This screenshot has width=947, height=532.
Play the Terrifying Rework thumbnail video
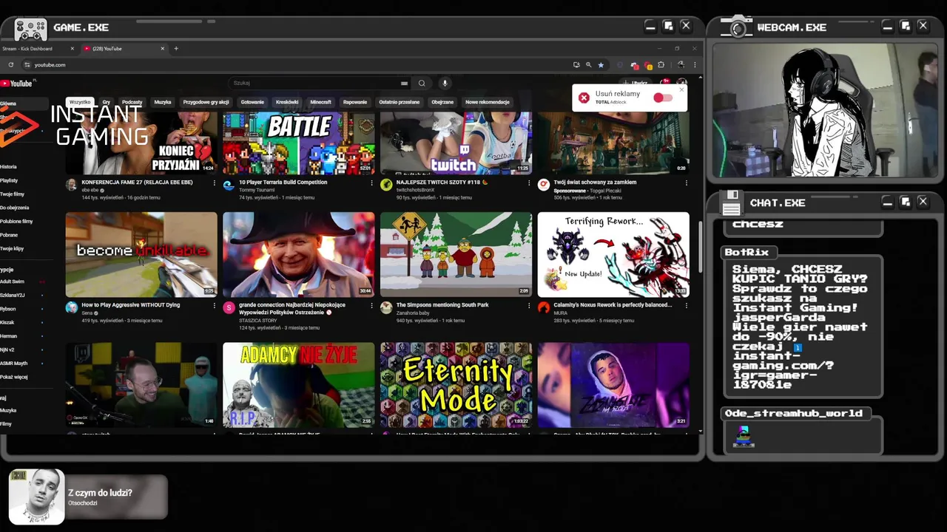point(613,255)
